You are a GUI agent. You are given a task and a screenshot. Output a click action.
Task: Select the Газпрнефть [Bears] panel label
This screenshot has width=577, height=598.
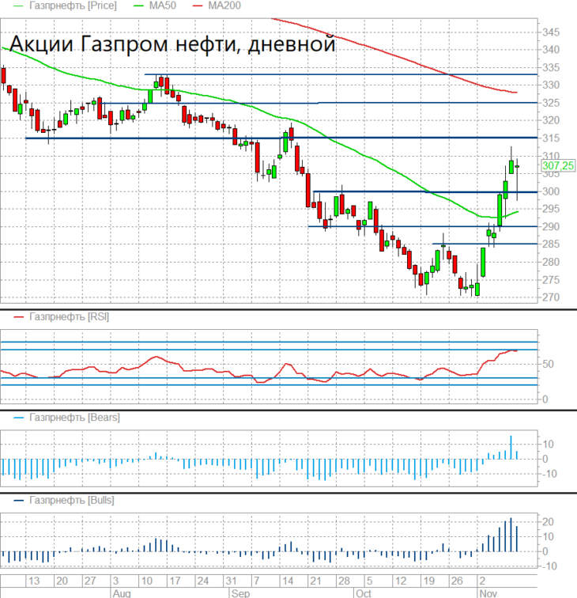74,418
